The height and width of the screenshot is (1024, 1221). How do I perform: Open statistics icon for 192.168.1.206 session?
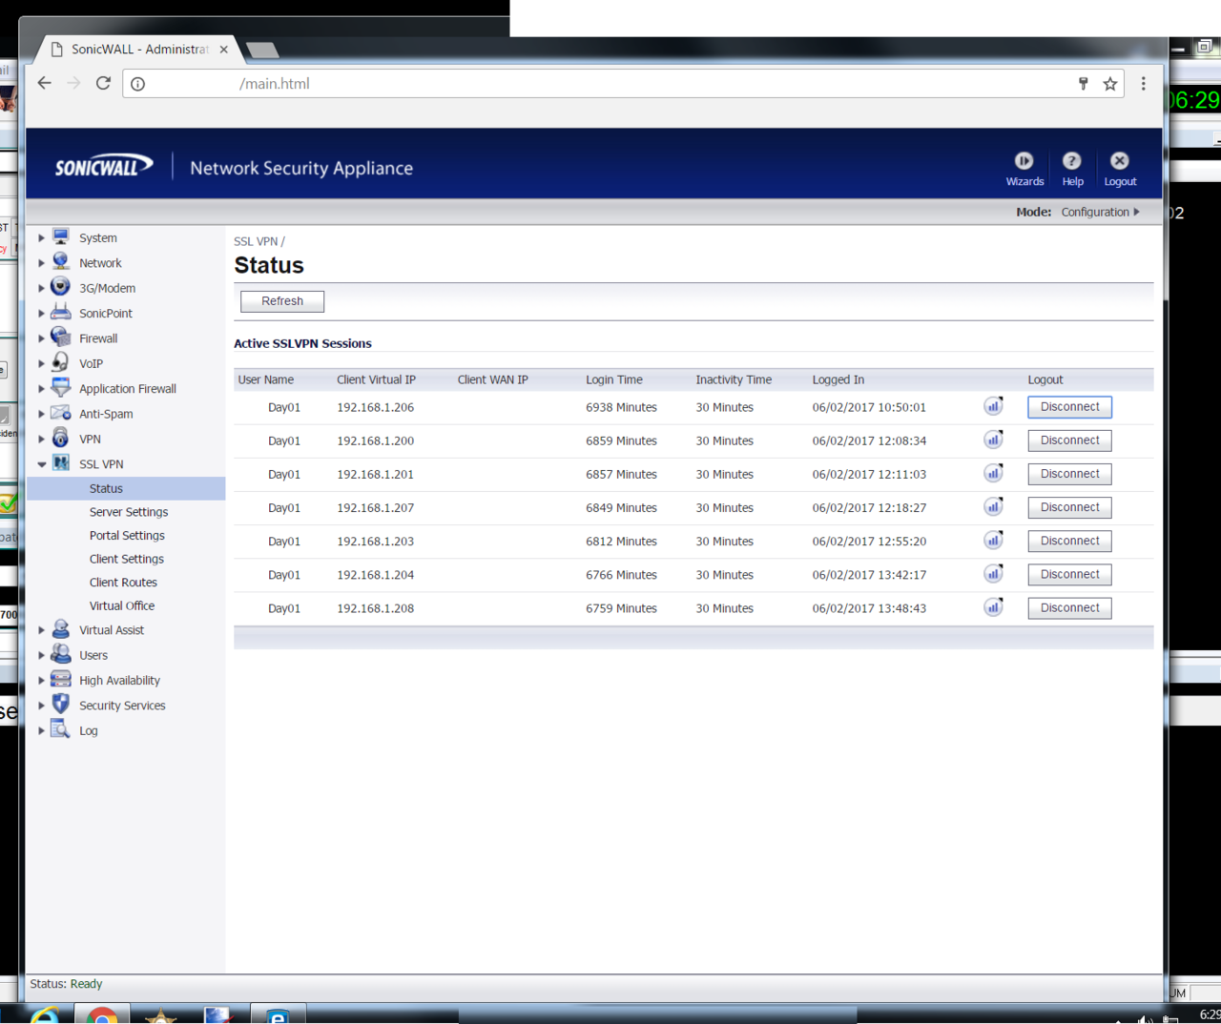click(993, 406)
